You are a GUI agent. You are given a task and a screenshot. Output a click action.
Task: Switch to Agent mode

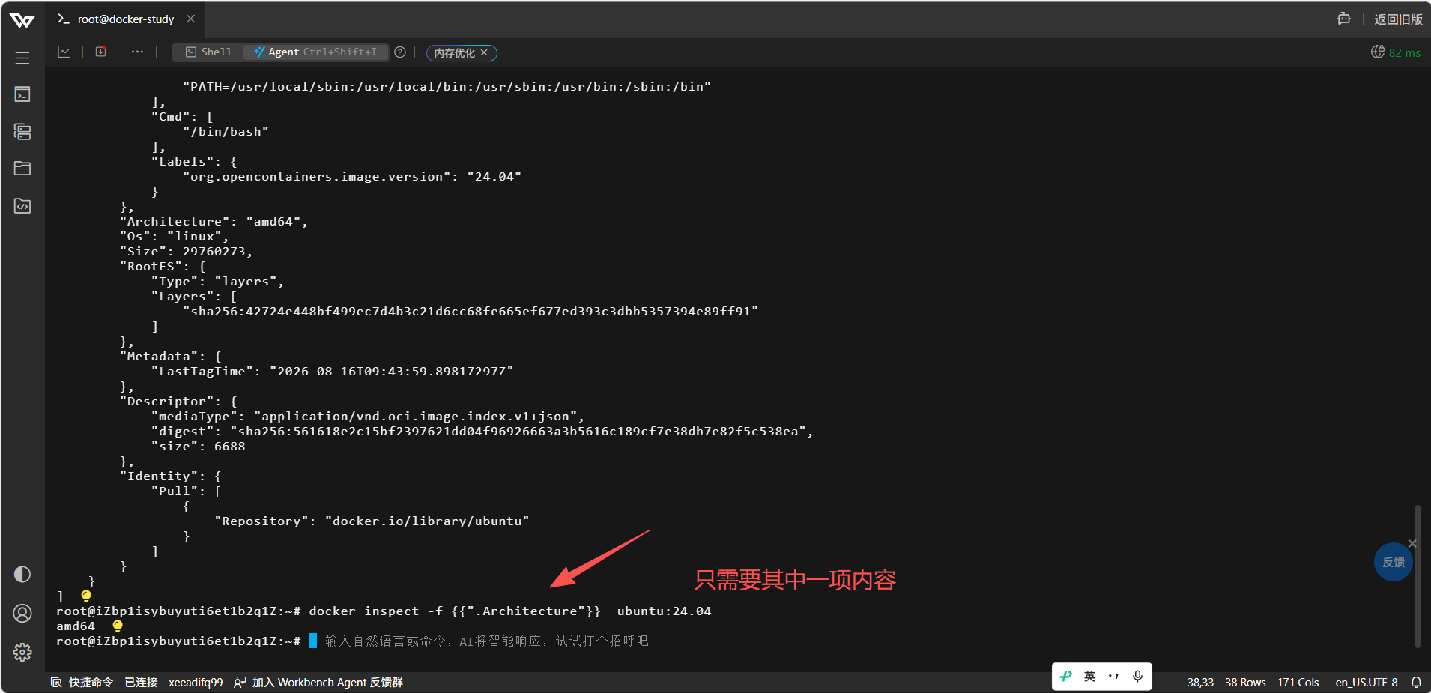315,52
